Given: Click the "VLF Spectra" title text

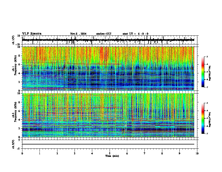Looking at the screenshot, I should (32, 34).
